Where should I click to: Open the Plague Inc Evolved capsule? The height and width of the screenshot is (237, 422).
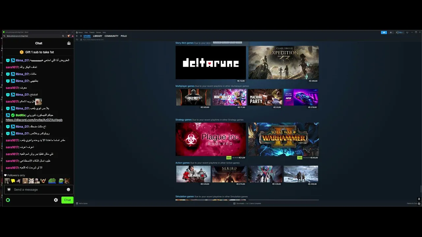[x=211, y=139]
